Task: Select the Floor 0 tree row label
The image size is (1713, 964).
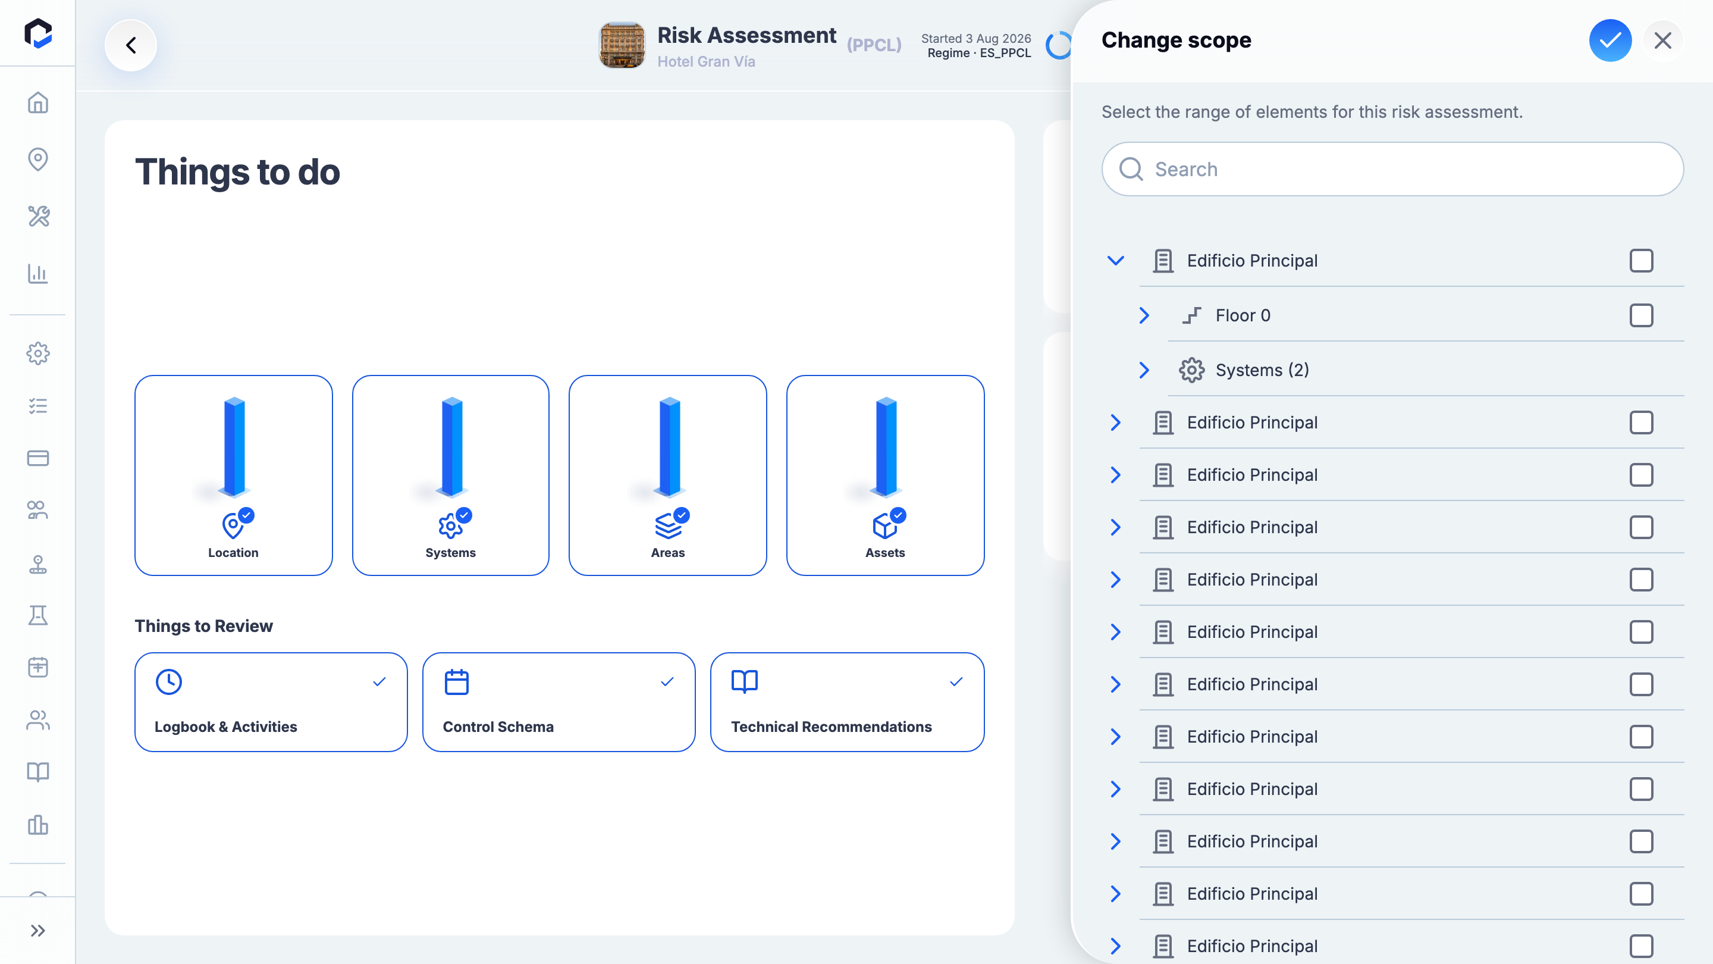Action: (x=1243, y=315)
